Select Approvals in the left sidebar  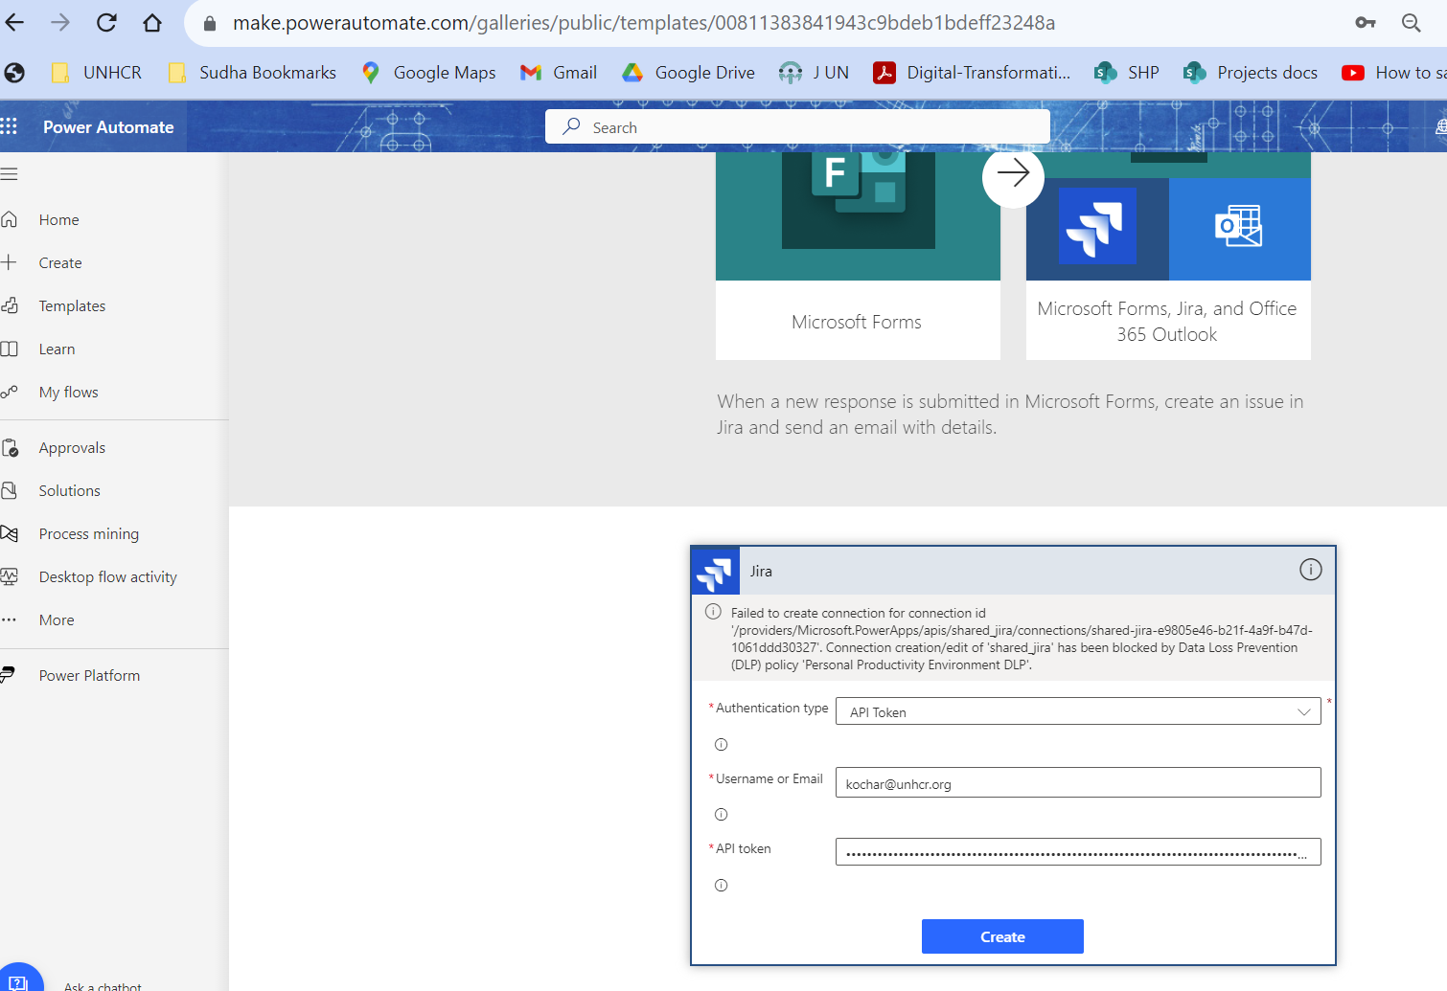click(71, 447)
